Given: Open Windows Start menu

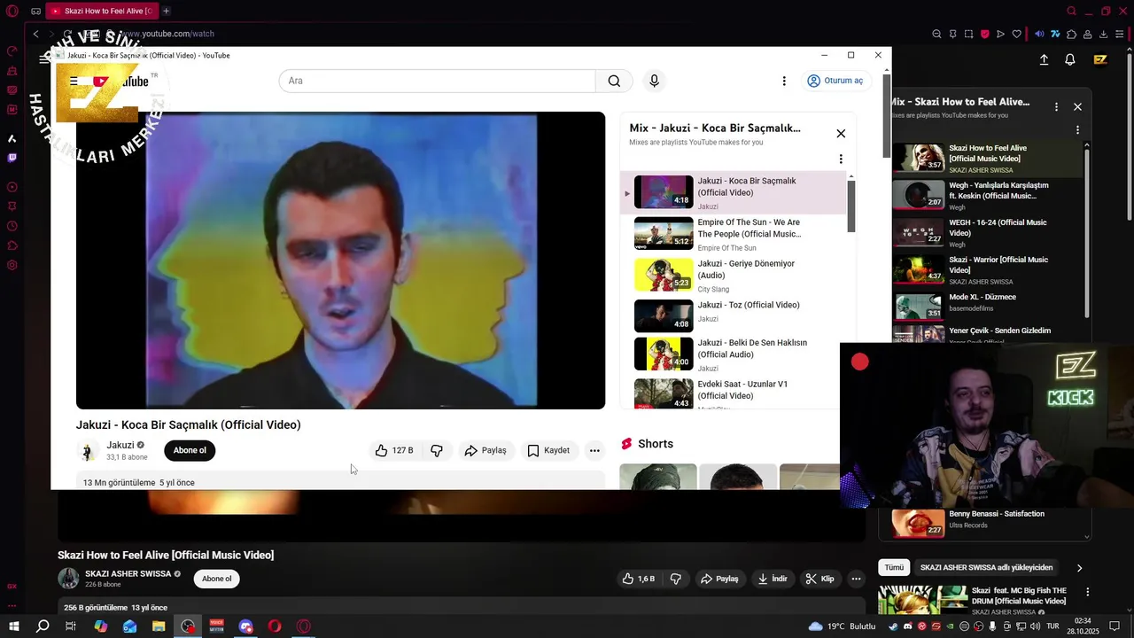Looking at the screenshot, I should click(13, 626).
